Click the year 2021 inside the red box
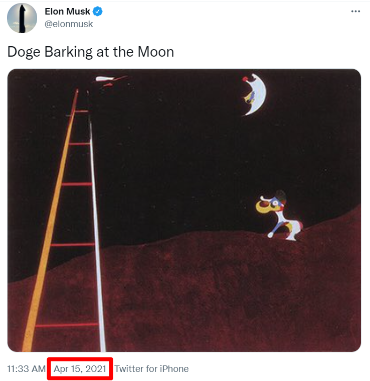This screenshot has width=370, height=381. coord(96,369)
